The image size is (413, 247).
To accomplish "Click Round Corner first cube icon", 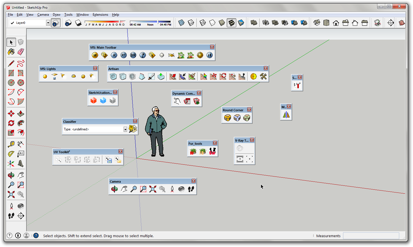I will point(228,118).
